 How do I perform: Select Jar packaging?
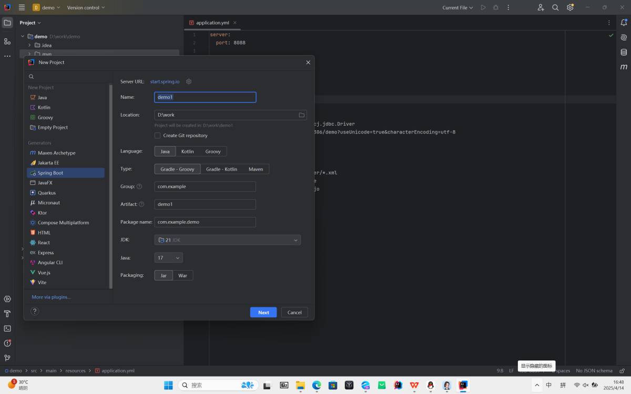(x=164, y=275)
